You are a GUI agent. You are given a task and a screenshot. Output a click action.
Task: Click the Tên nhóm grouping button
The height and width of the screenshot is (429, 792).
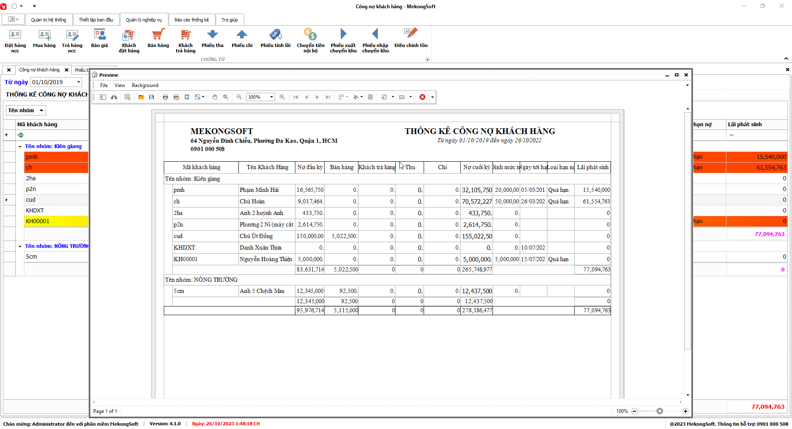[x=26, y=110]
